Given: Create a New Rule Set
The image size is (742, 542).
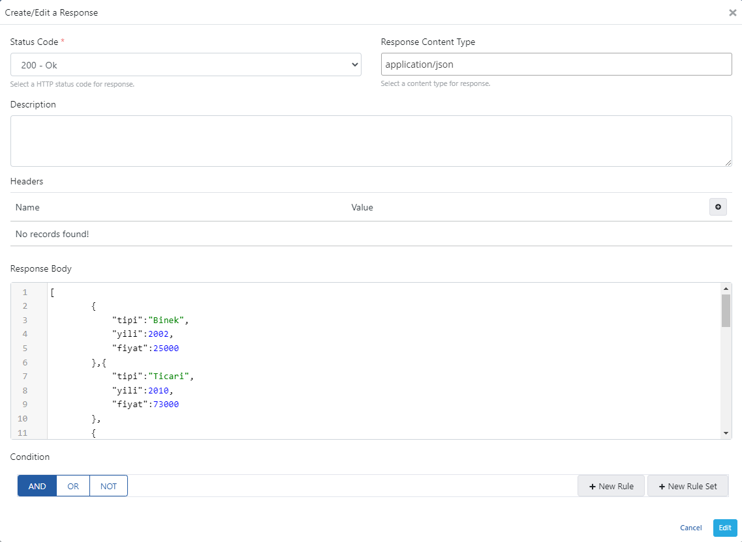Looking at the screenshot, I should click(688, 485).
